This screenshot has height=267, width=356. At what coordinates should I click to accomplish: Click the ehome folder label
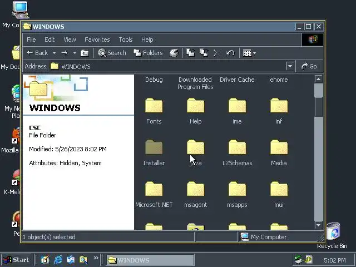pyautogui.click(x=279, y=80)
